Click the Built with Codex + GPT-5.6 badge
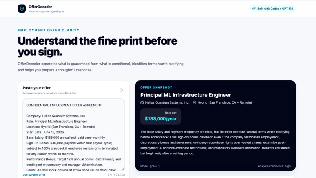 click(x=273, y=9)
